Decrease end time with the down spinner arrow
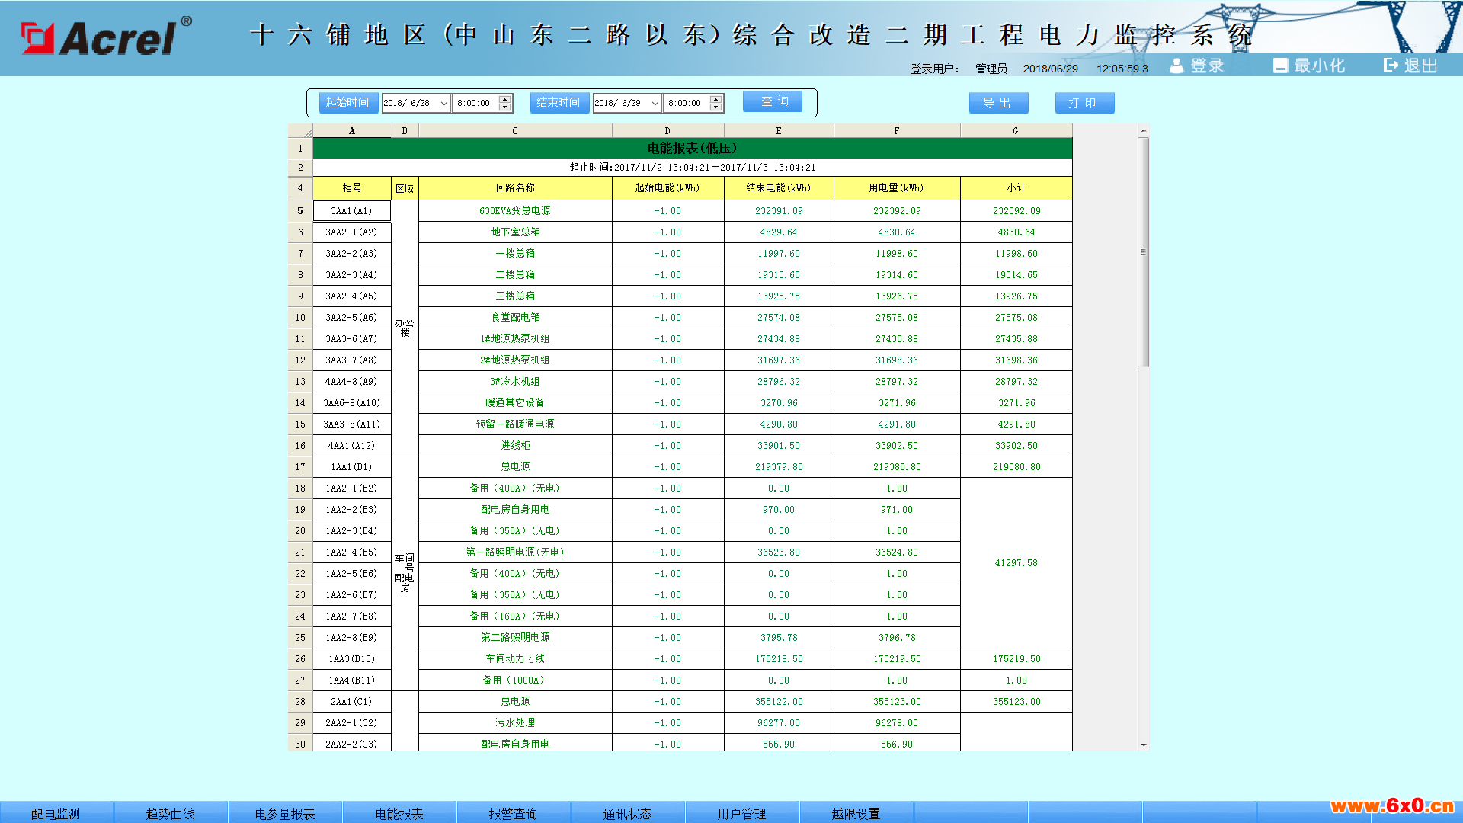1463x823 pixels. click(715, 107)
